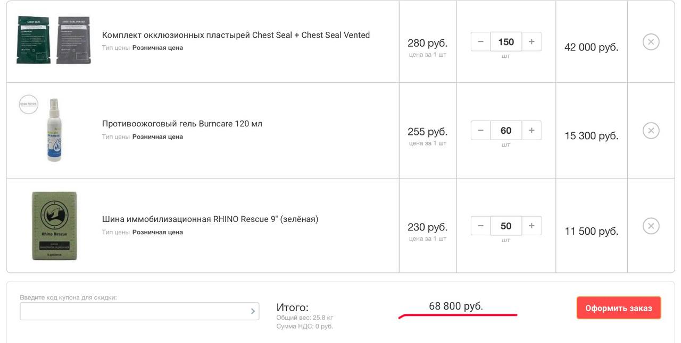Click the Chest Seal product thumbnail

(x=53, y=40)
